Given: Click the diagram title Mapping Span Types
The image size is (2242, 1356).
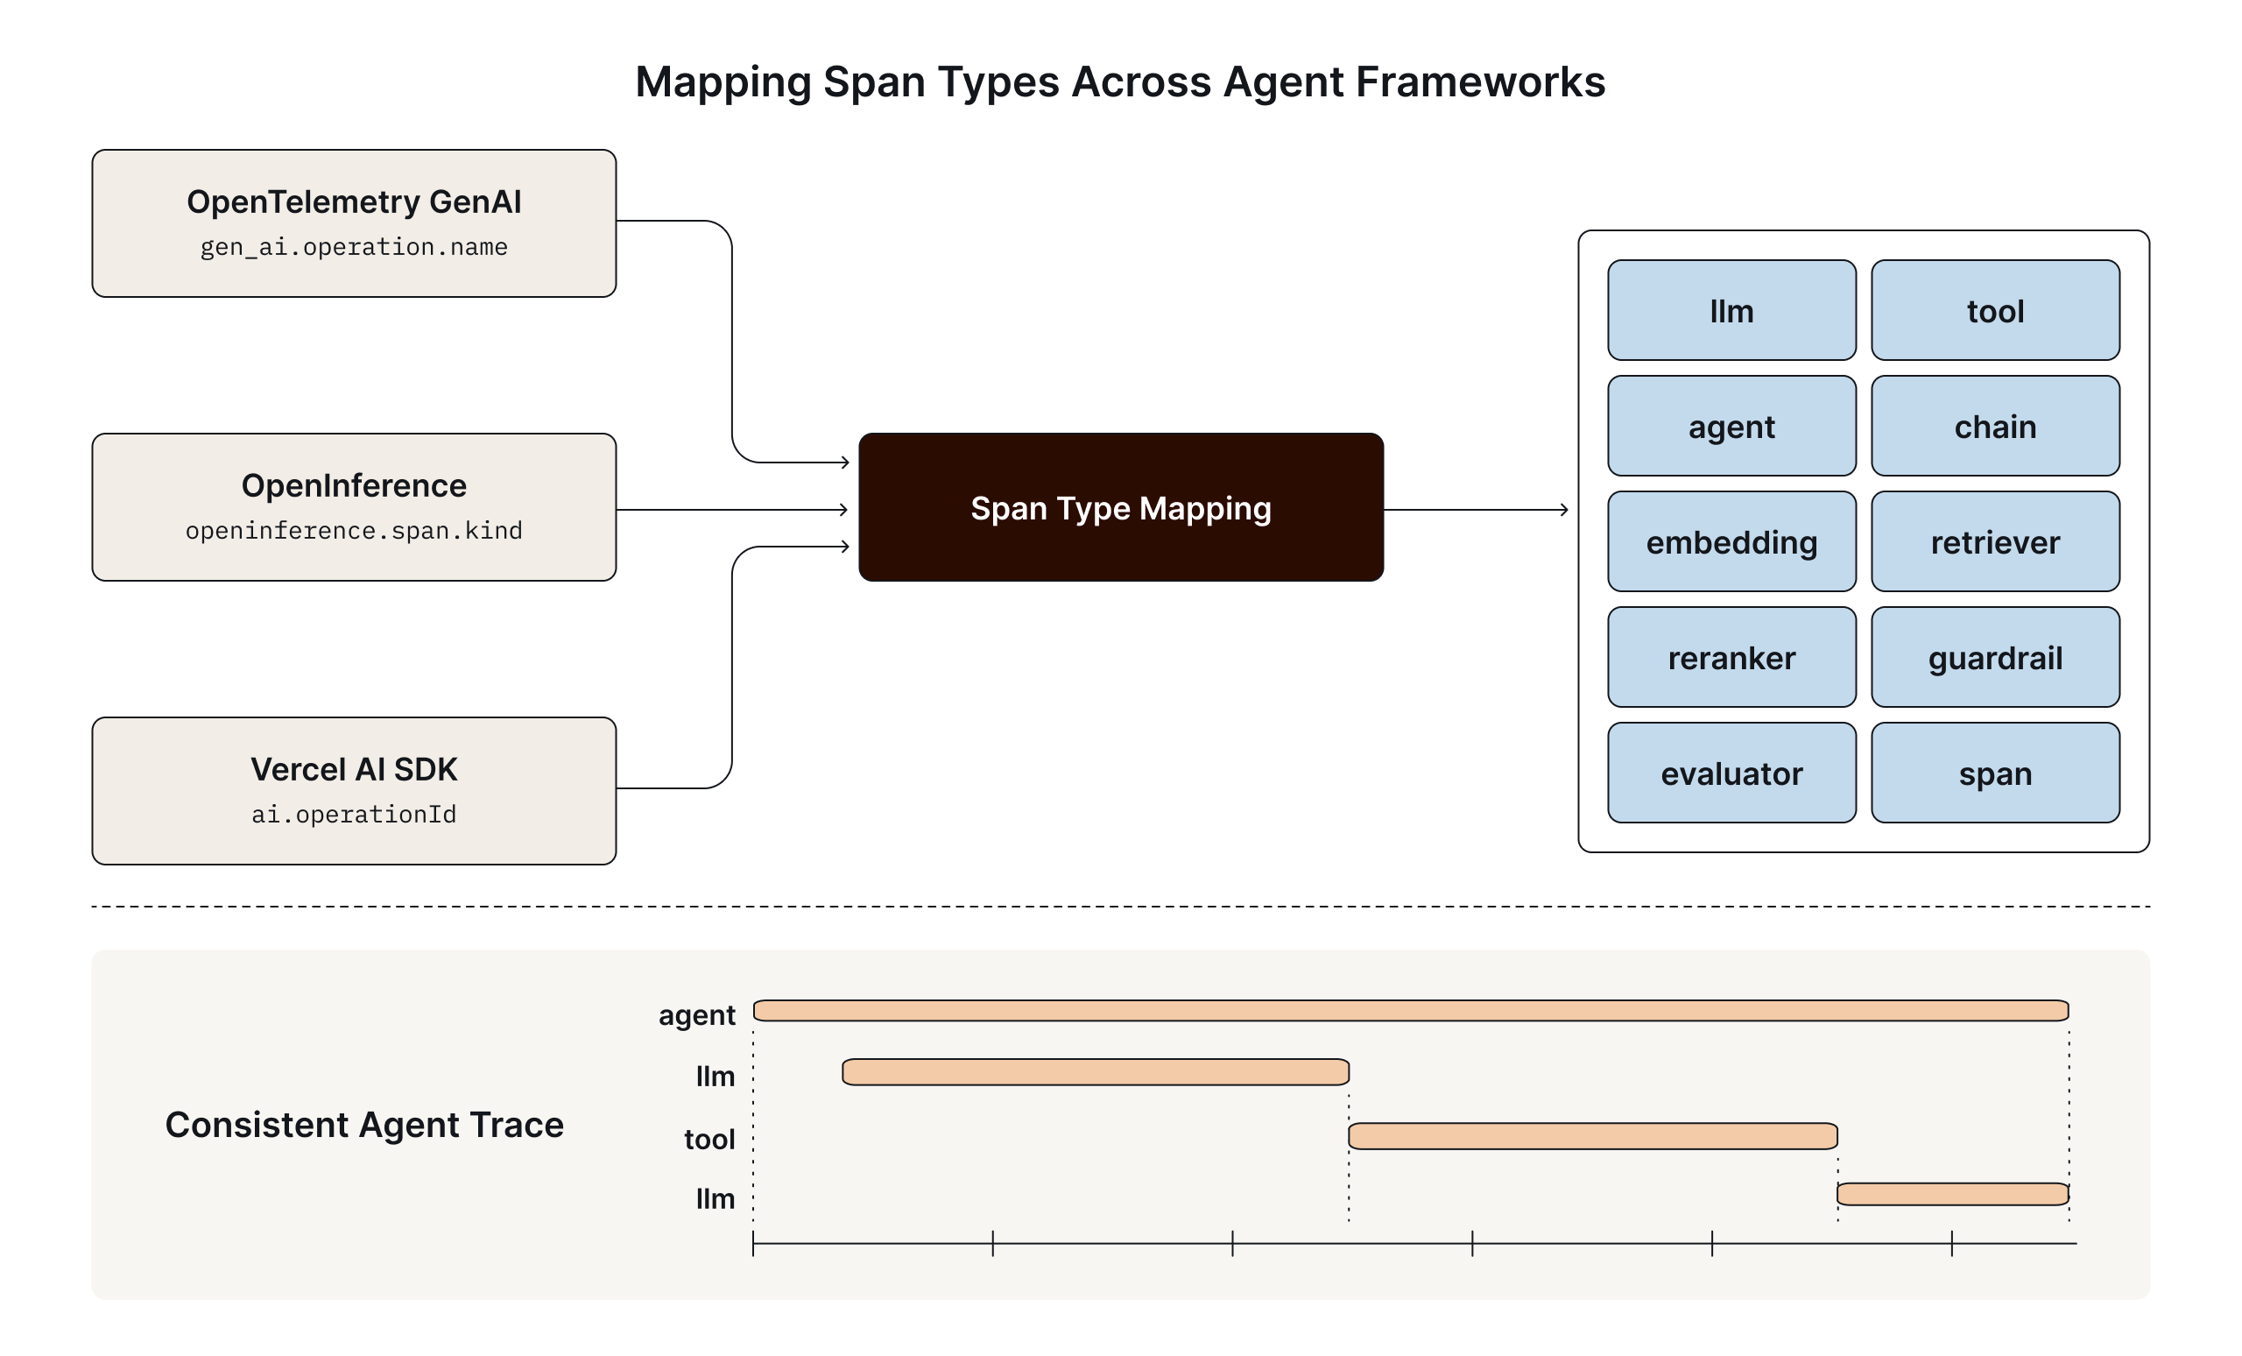Looking at the screenshot, I should (x=1120, y=82).
